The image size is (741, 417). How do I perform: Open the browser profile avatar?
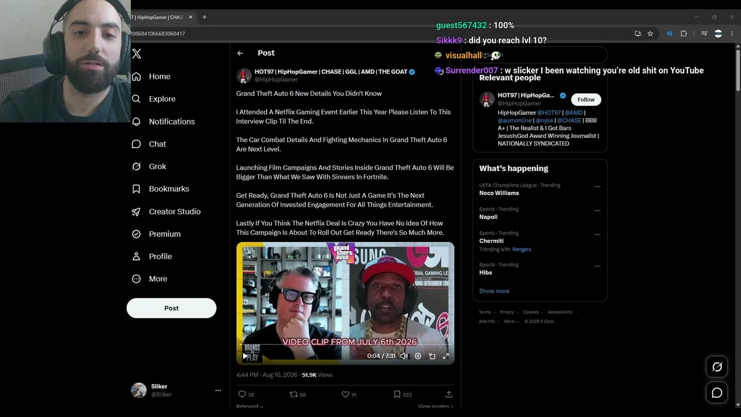click(718, 34)
